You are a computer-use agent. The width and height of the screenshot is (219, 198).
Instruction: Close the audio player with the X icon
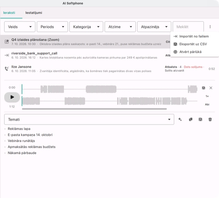211,88
